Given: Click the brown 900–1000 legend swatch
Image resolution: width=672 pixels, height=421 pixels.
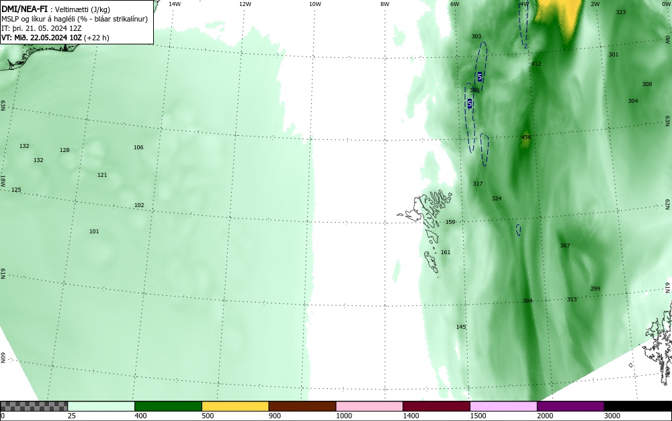Looking at the screenshot, I should click(x=302, y=406).
